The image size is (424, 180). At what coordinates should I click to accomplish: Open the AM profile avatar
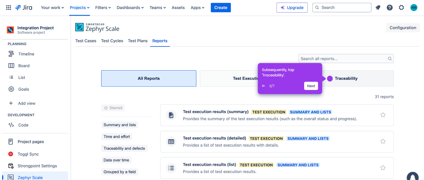coord(414,8)
